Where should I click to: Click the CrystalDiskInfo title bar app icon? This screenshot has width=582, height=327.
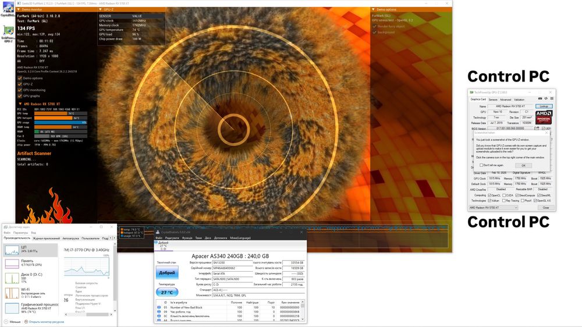158,232
